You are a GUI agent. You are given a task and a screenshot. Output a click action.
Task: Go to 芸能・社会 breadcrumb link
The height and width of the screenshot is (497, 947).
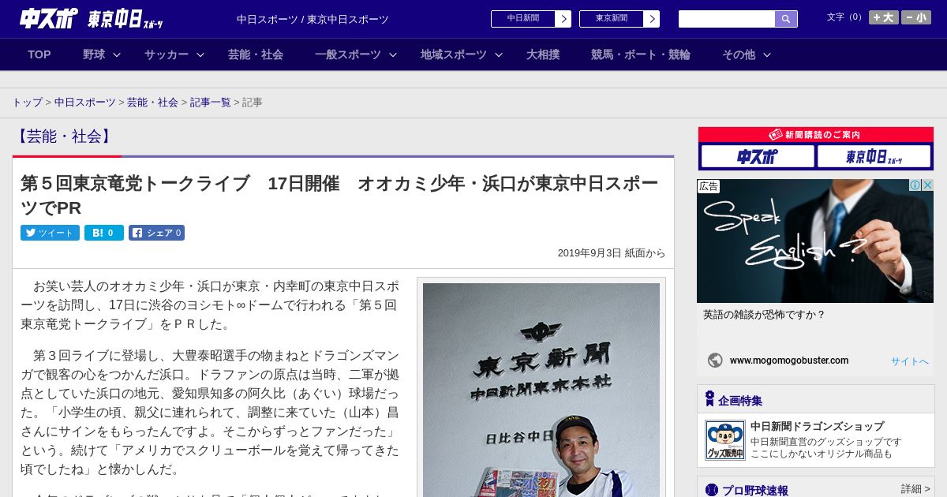(x=152, y=103)
